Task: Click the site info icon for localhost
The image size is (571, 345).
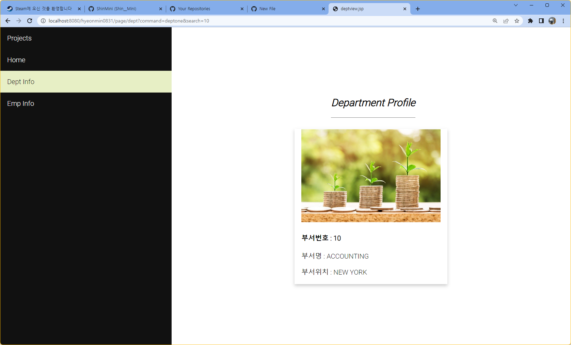Action: (x=43, y=21)
